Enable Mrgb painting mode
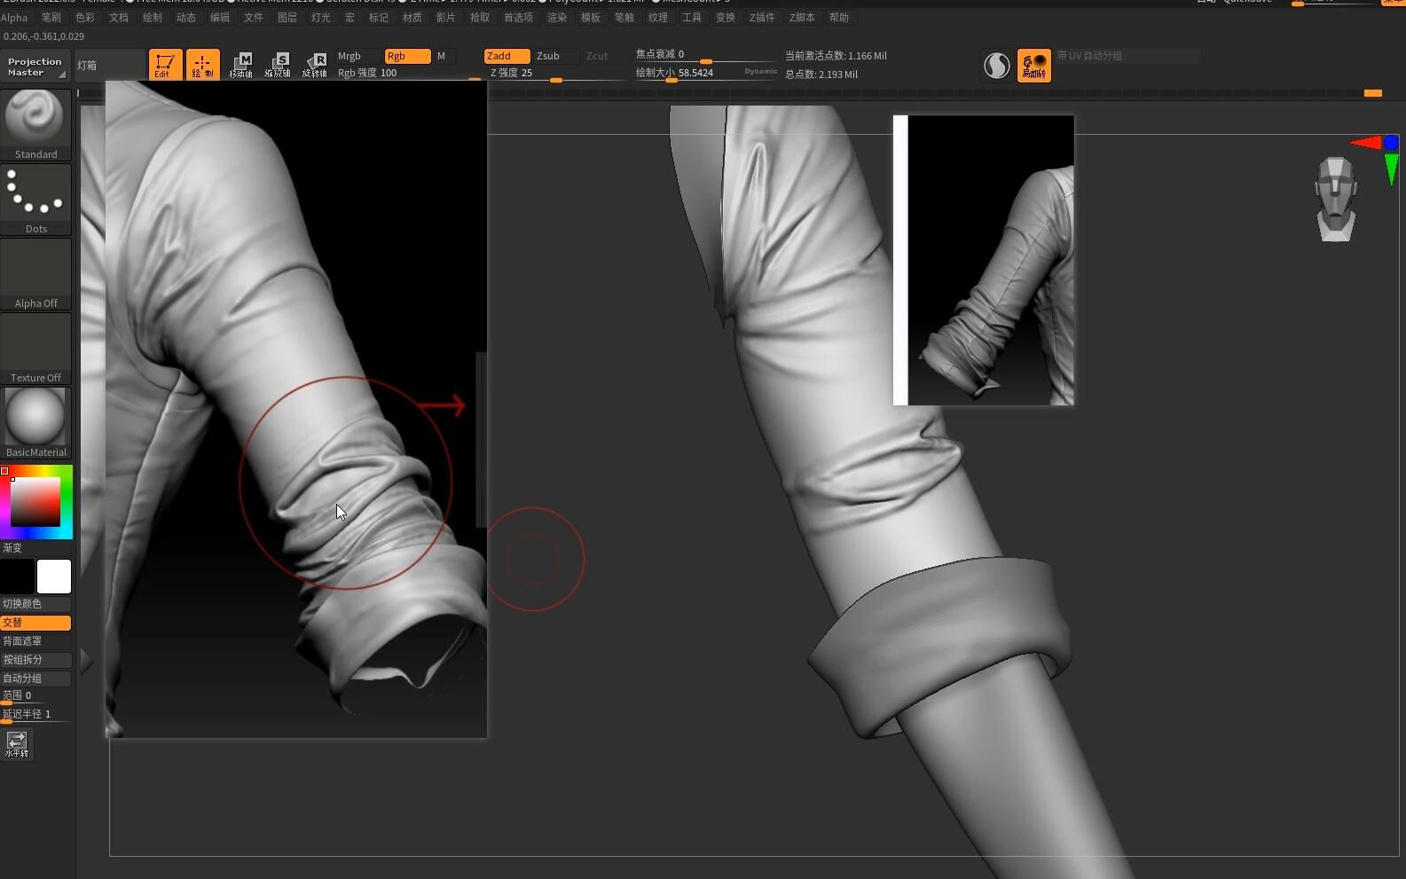The height and width of the screenshot is (879, 1406). [357, 56]
